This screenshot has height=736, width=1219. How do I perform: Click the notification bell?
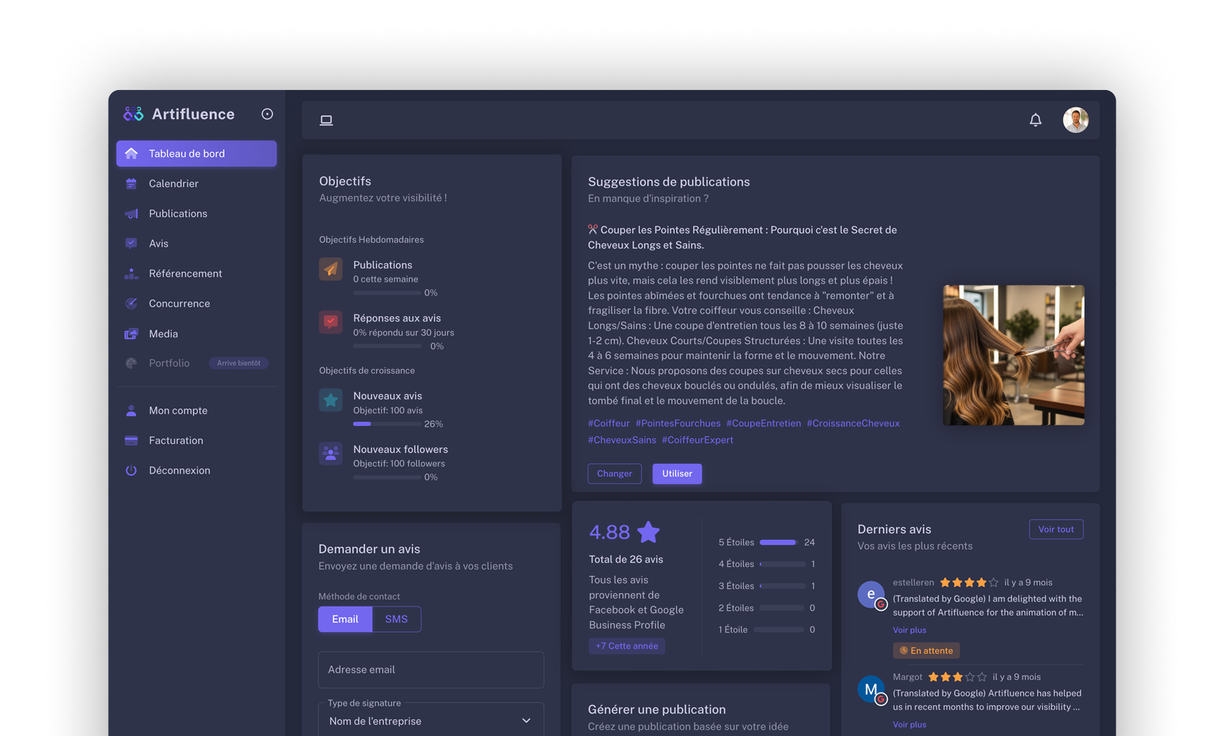[x=1035, y=119]
